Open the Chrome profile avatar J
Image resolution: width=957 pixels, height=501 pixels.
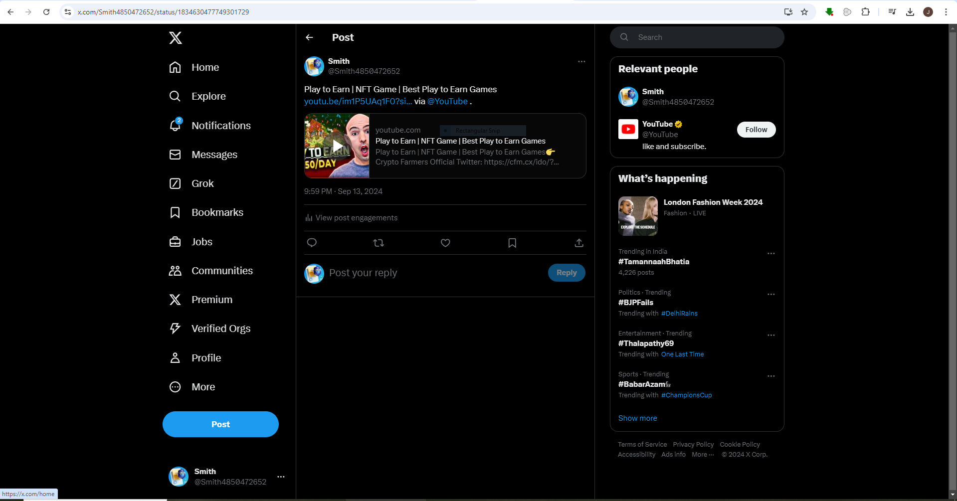pyautogui.click(x=928, y=12)
